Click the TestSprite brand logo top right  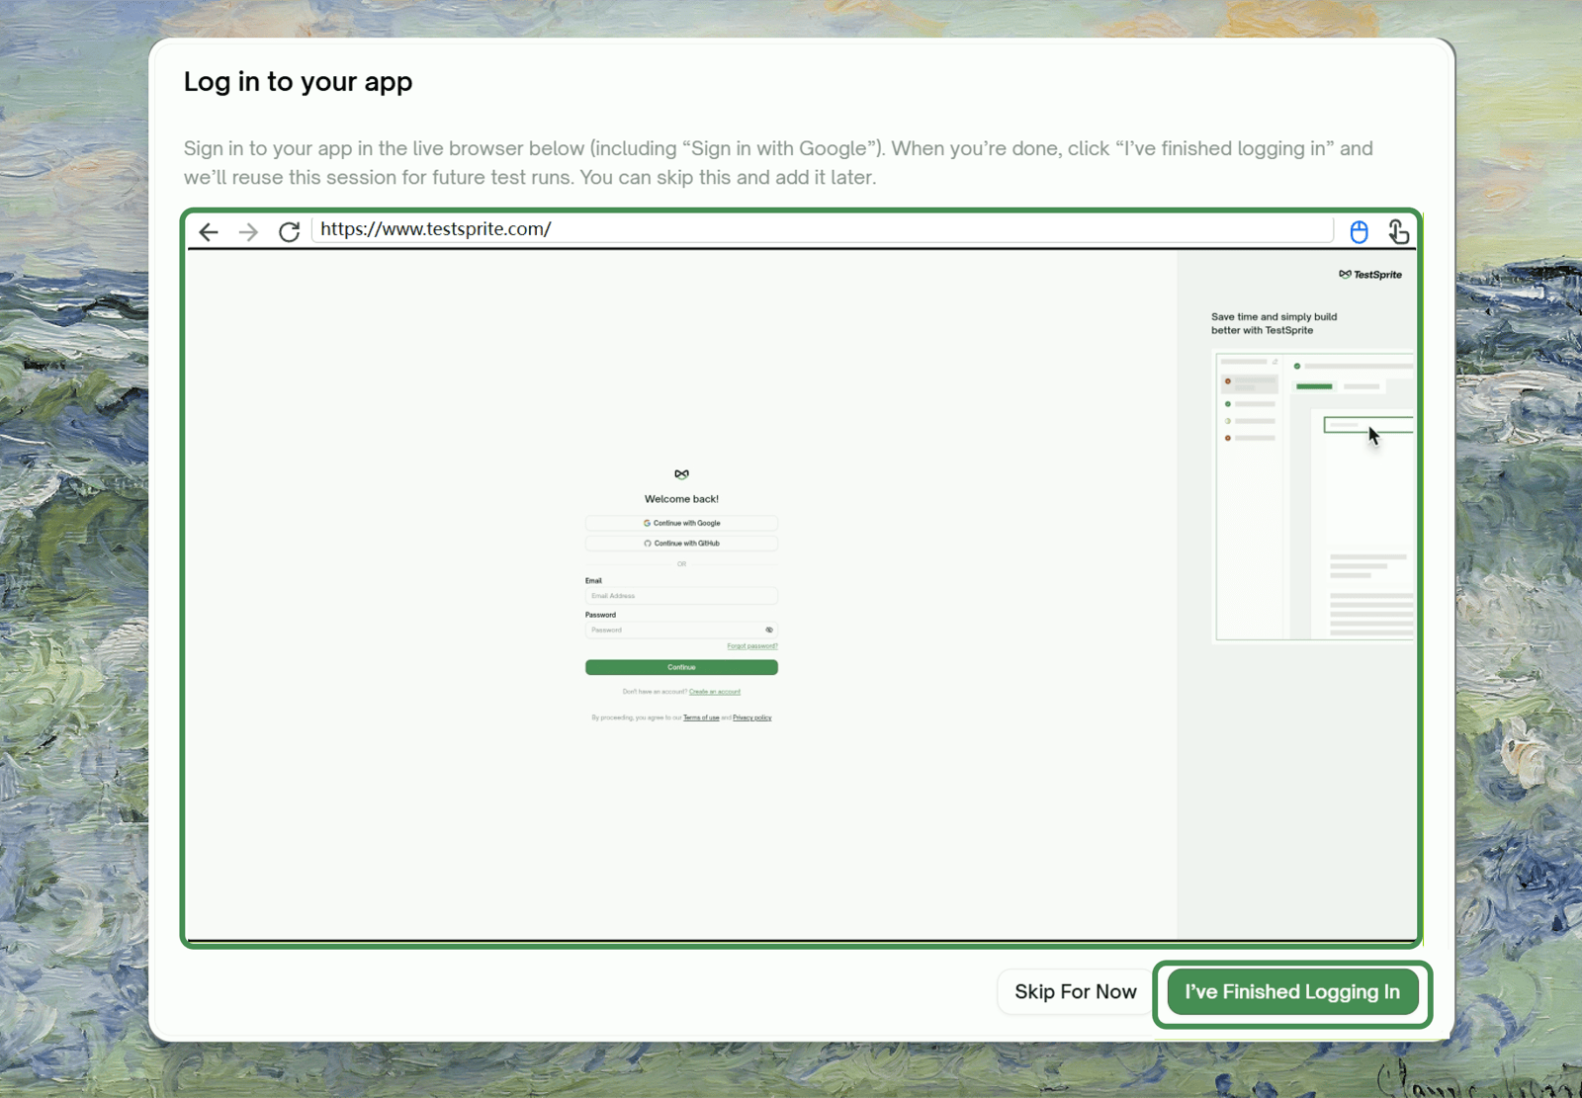coord(1370,275)
